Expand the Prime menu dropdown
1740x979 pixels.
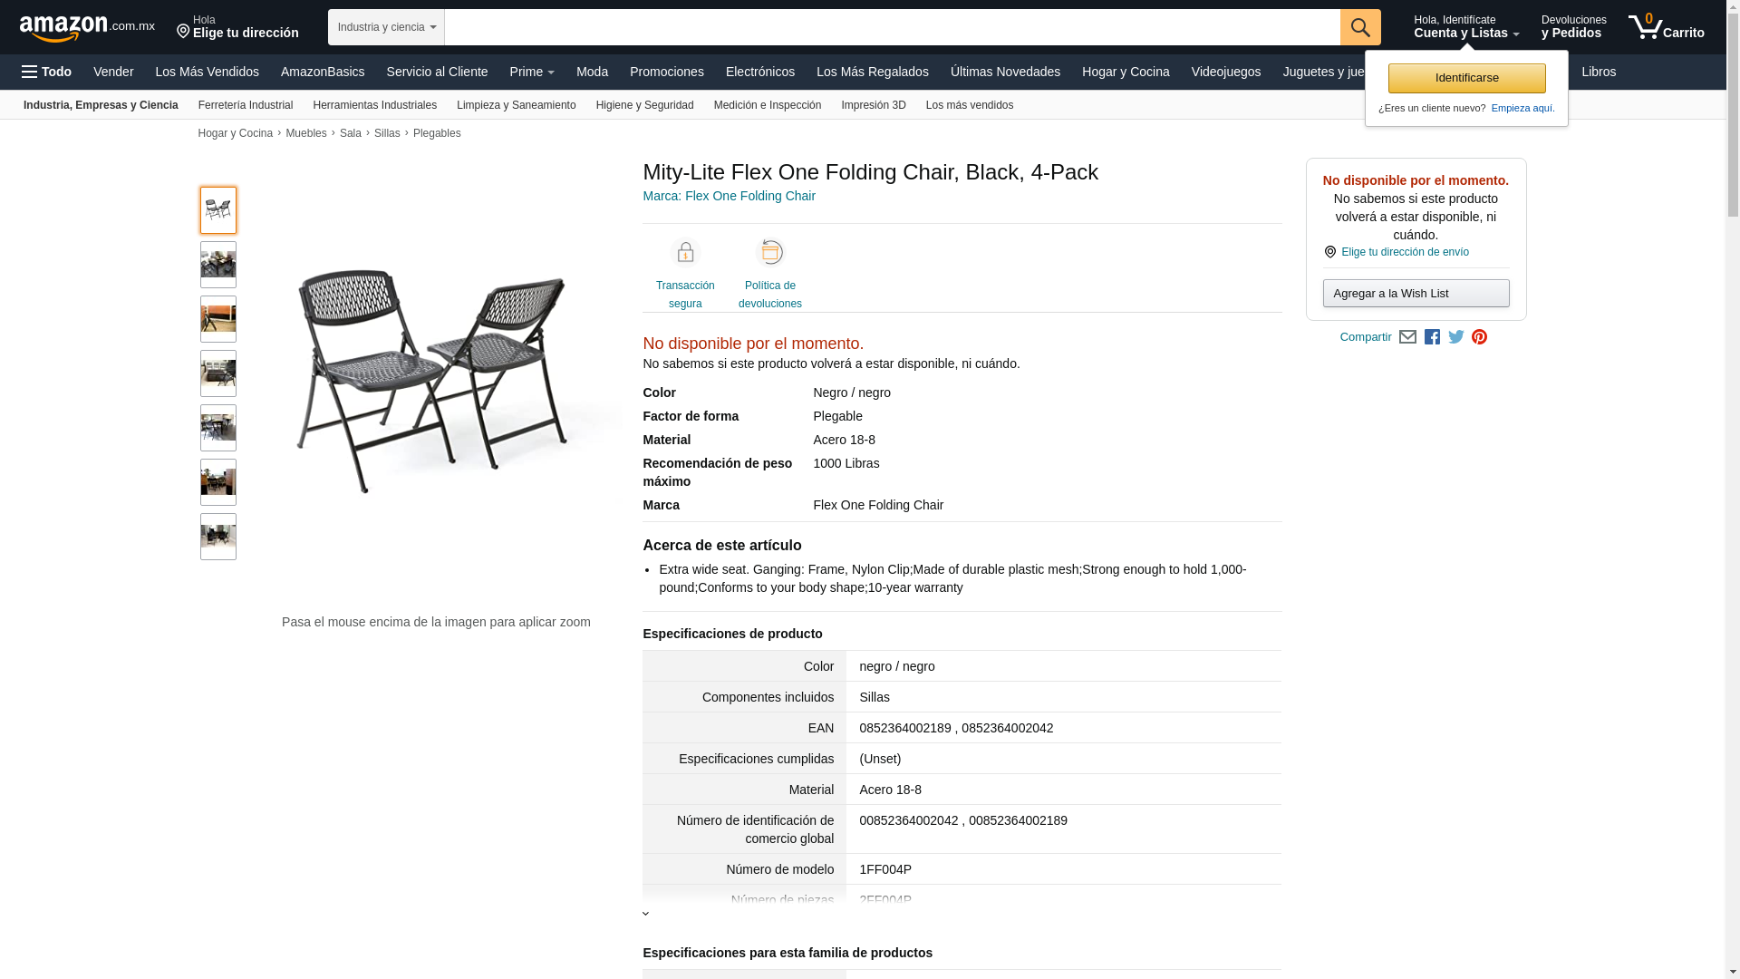click(532, 72)
